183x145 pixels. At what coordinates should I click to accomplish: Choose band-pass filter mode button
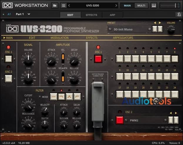[x=69, y=97]
